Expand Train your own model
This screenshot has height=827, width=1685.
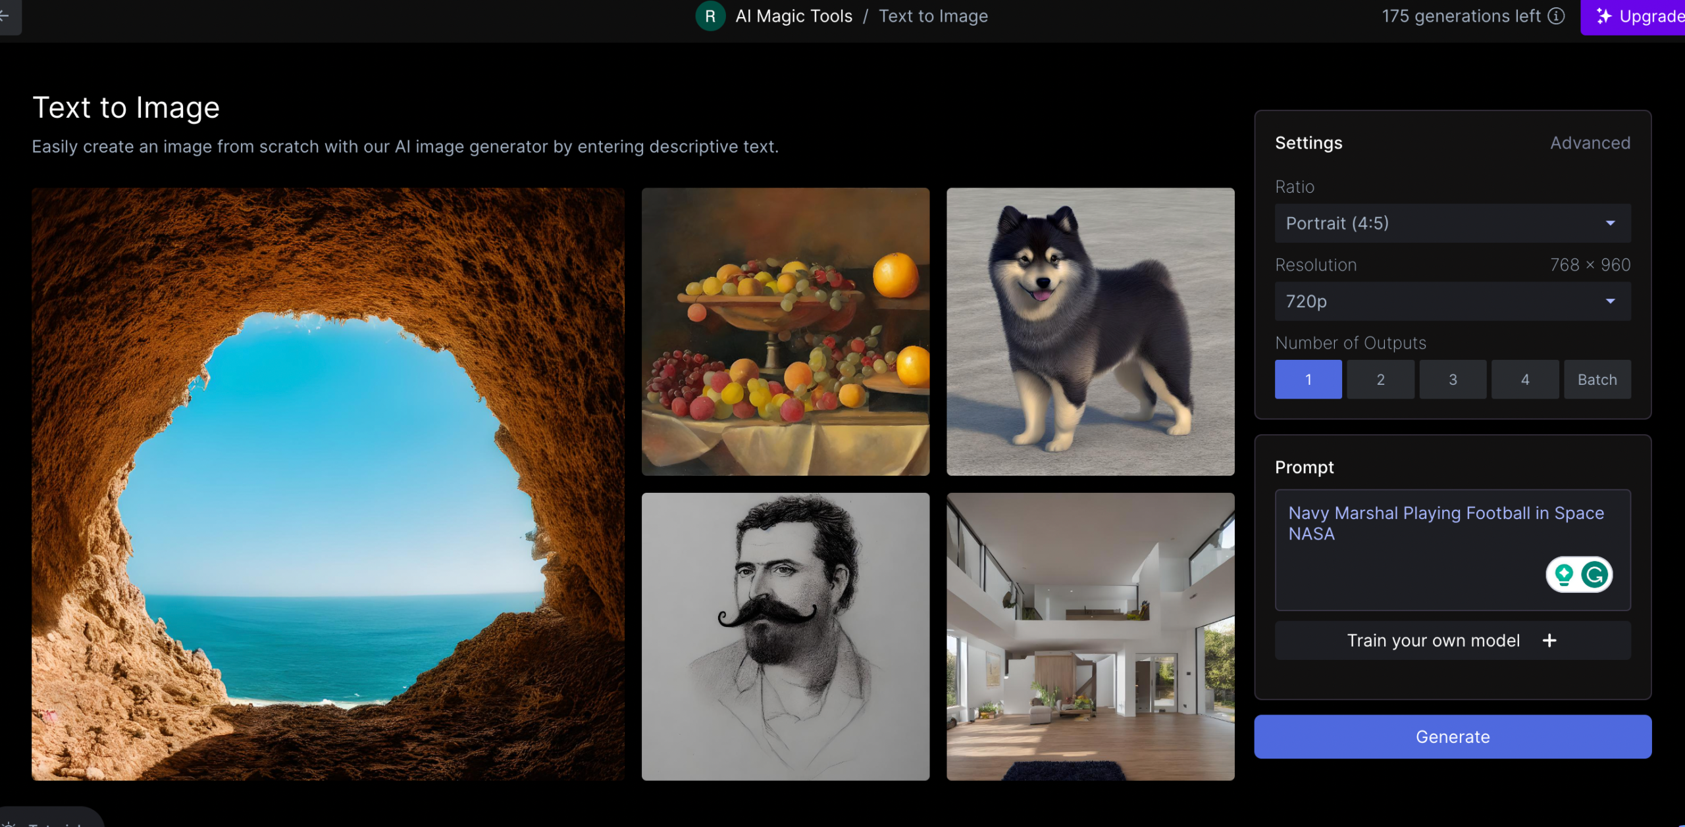coord(1433,641)
